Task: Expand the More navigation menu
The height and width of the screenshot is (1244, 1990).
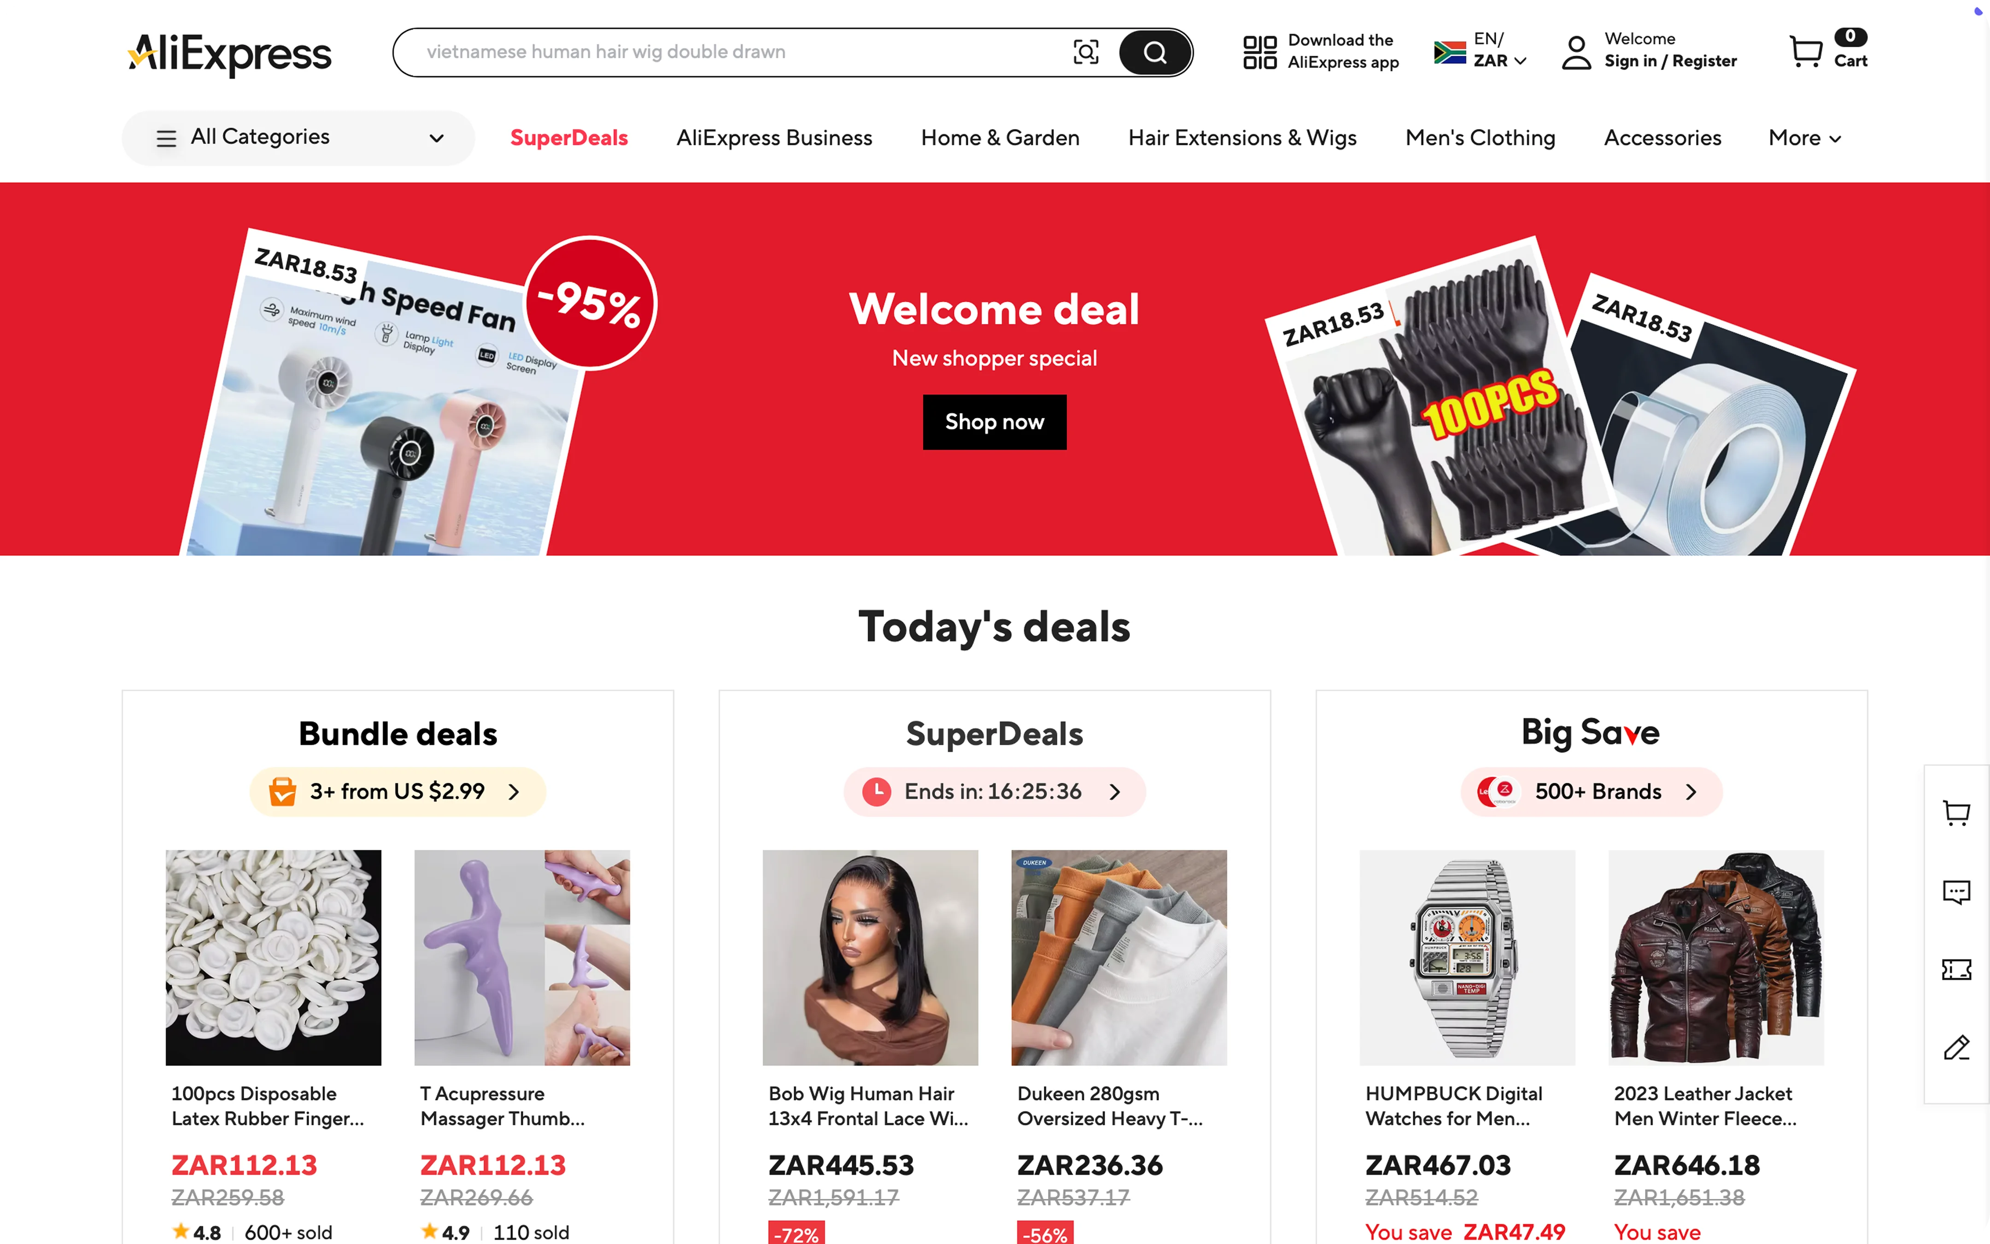Action: click(1804, 137)
